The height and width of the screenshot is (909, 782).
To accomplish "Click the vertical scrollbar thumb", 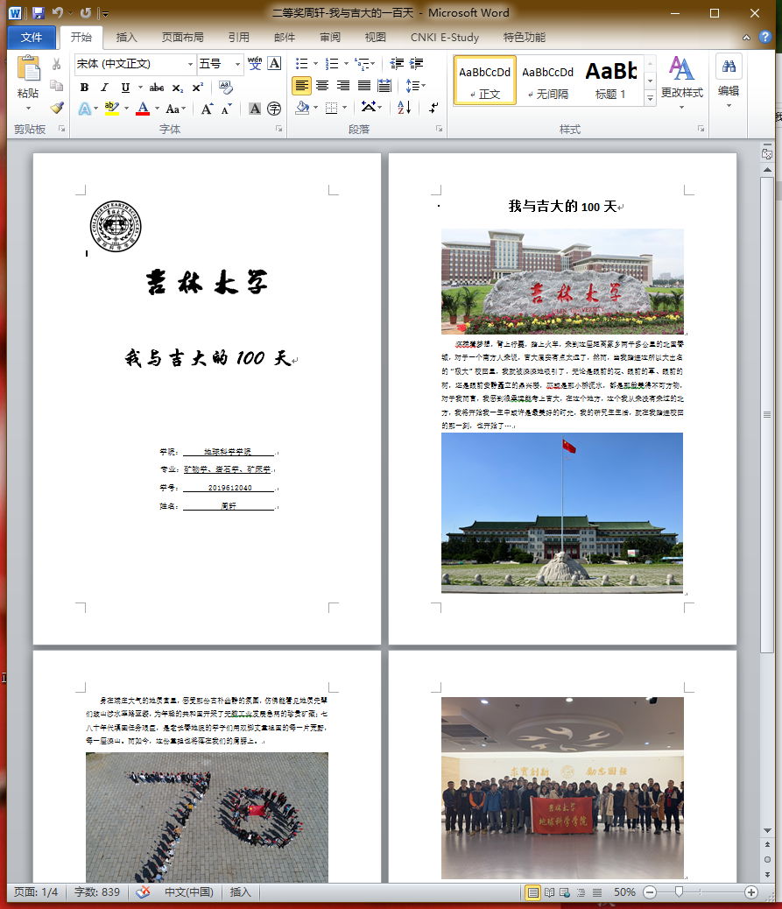I will 767,415.
